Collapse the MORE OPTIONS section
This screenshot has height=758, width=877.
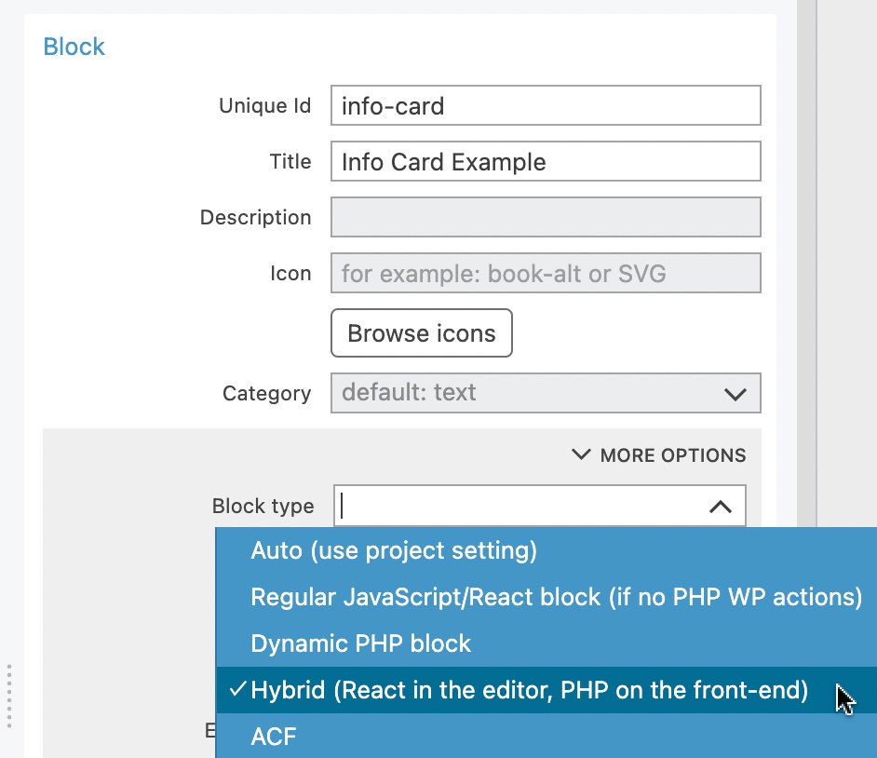click(659, 455)
